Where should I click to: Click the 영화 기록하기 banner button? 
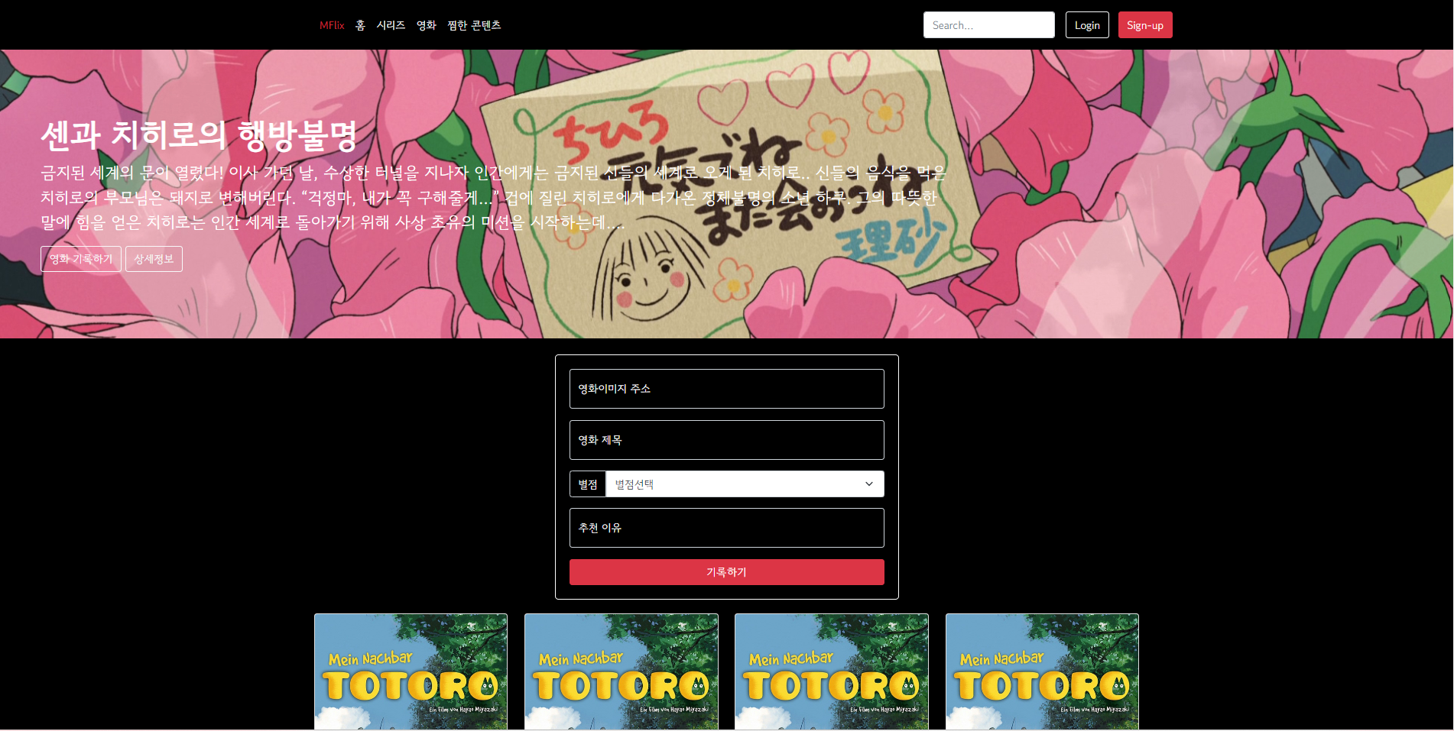(81, 259)
